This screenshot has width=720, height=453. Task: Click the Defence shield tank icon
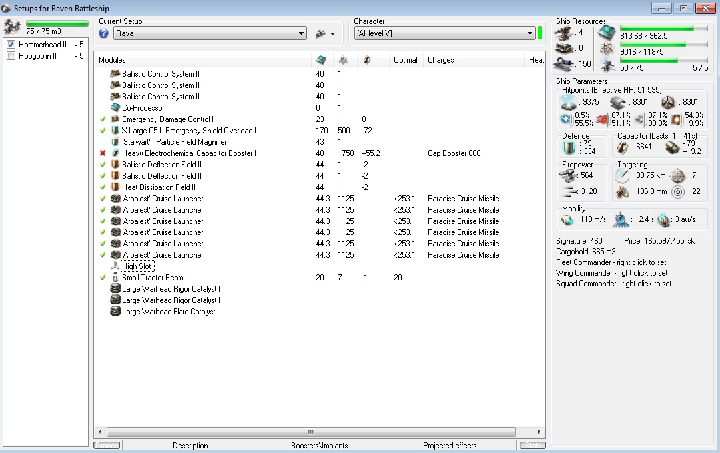[569, 147]
